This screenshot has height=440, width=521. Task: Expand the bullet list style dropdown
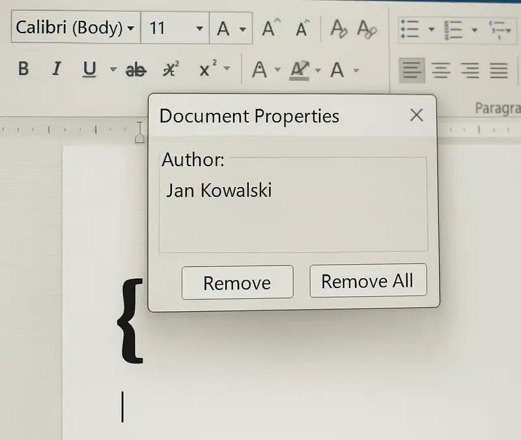431,29
